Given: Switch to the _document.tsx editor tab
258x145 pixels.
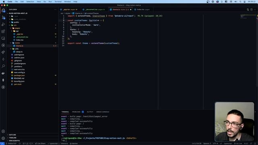Looking at the screenshot, I should 94,10.
